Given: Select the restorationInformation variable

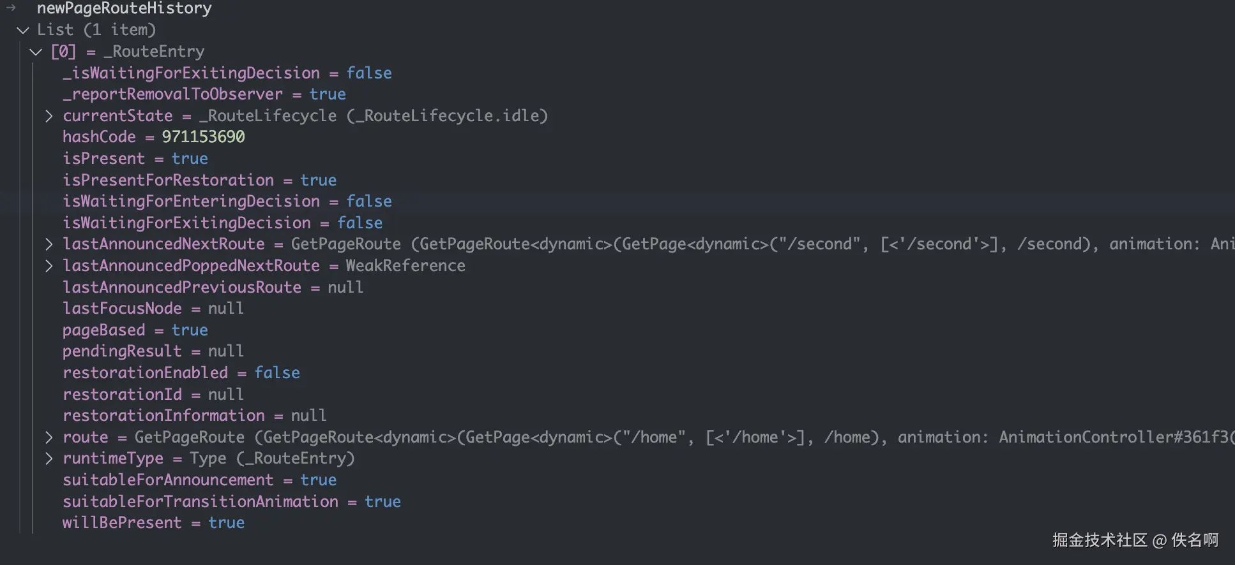Looking at the screenshot, I should [x=163, y=416].
